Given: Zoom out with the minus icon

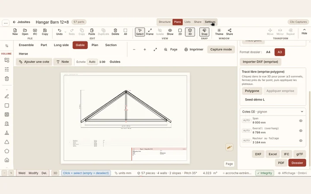Looking at the screenshot, I should (134, 50).
